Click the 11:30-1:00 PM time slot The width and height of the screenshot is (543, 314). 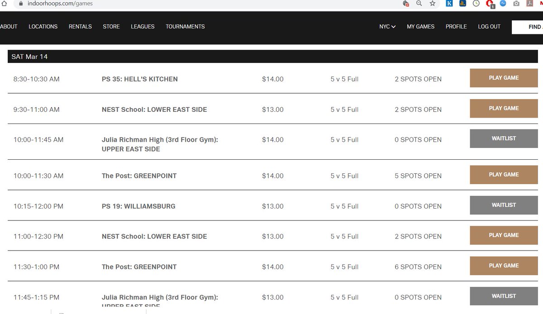pos(36,266)
